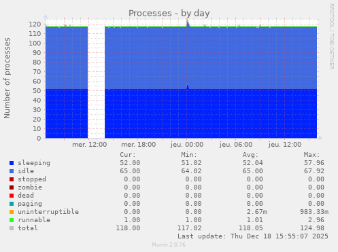This screenshot has height=252, width=338.
Task: Click the 'Min:' column header
Action: tap(189, 155)
